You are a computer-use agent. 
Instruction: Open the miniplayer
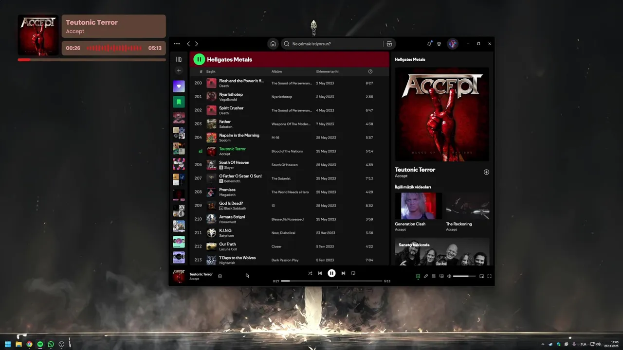[481, 276]
